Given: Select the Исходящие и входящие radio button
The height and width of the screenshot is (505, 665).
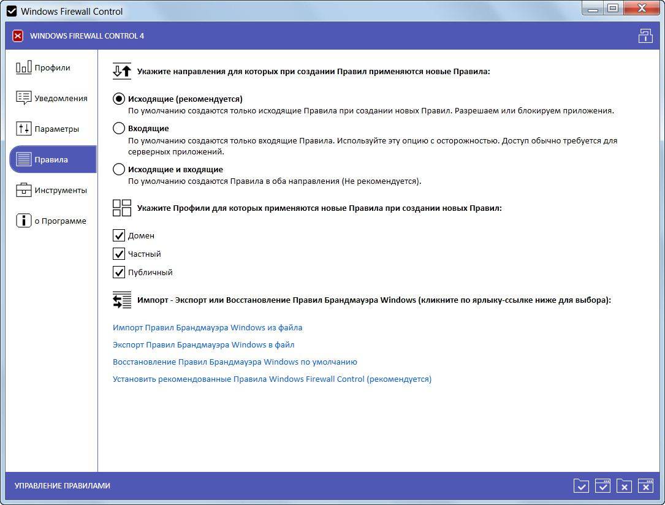Looking at the screenshot, I should [x=119, y=169].
